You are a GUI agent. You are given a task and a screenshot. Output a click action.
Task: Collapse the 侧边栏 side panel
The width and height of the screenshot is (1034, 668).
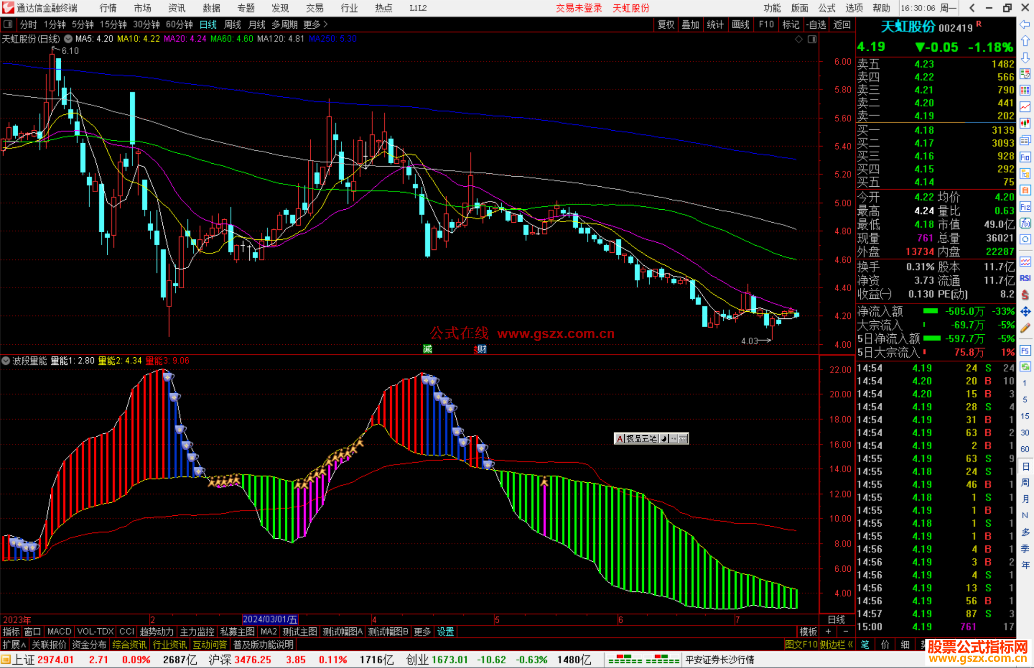pyautogui.click(x=836, y=645)
